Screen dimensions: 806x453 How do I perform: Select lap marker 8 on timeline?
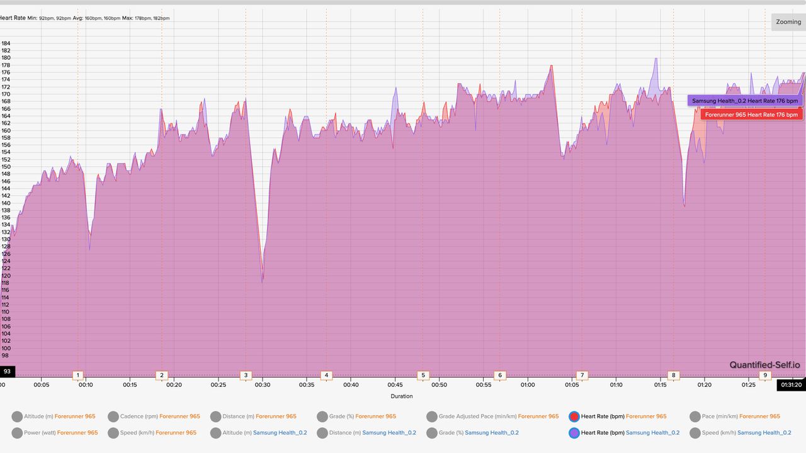pos(673,376)
